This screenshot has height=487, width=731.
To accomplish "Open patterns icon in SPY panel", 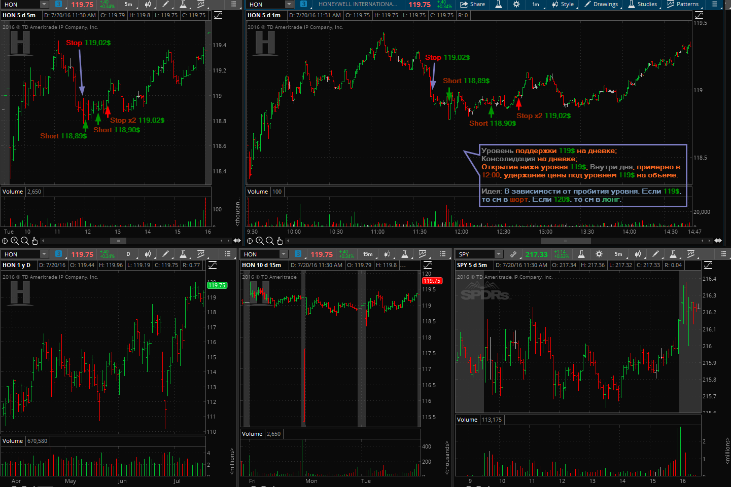I will 691,254.
